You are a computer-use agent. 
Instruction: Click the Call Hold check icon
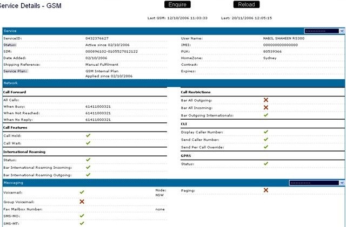88,136
